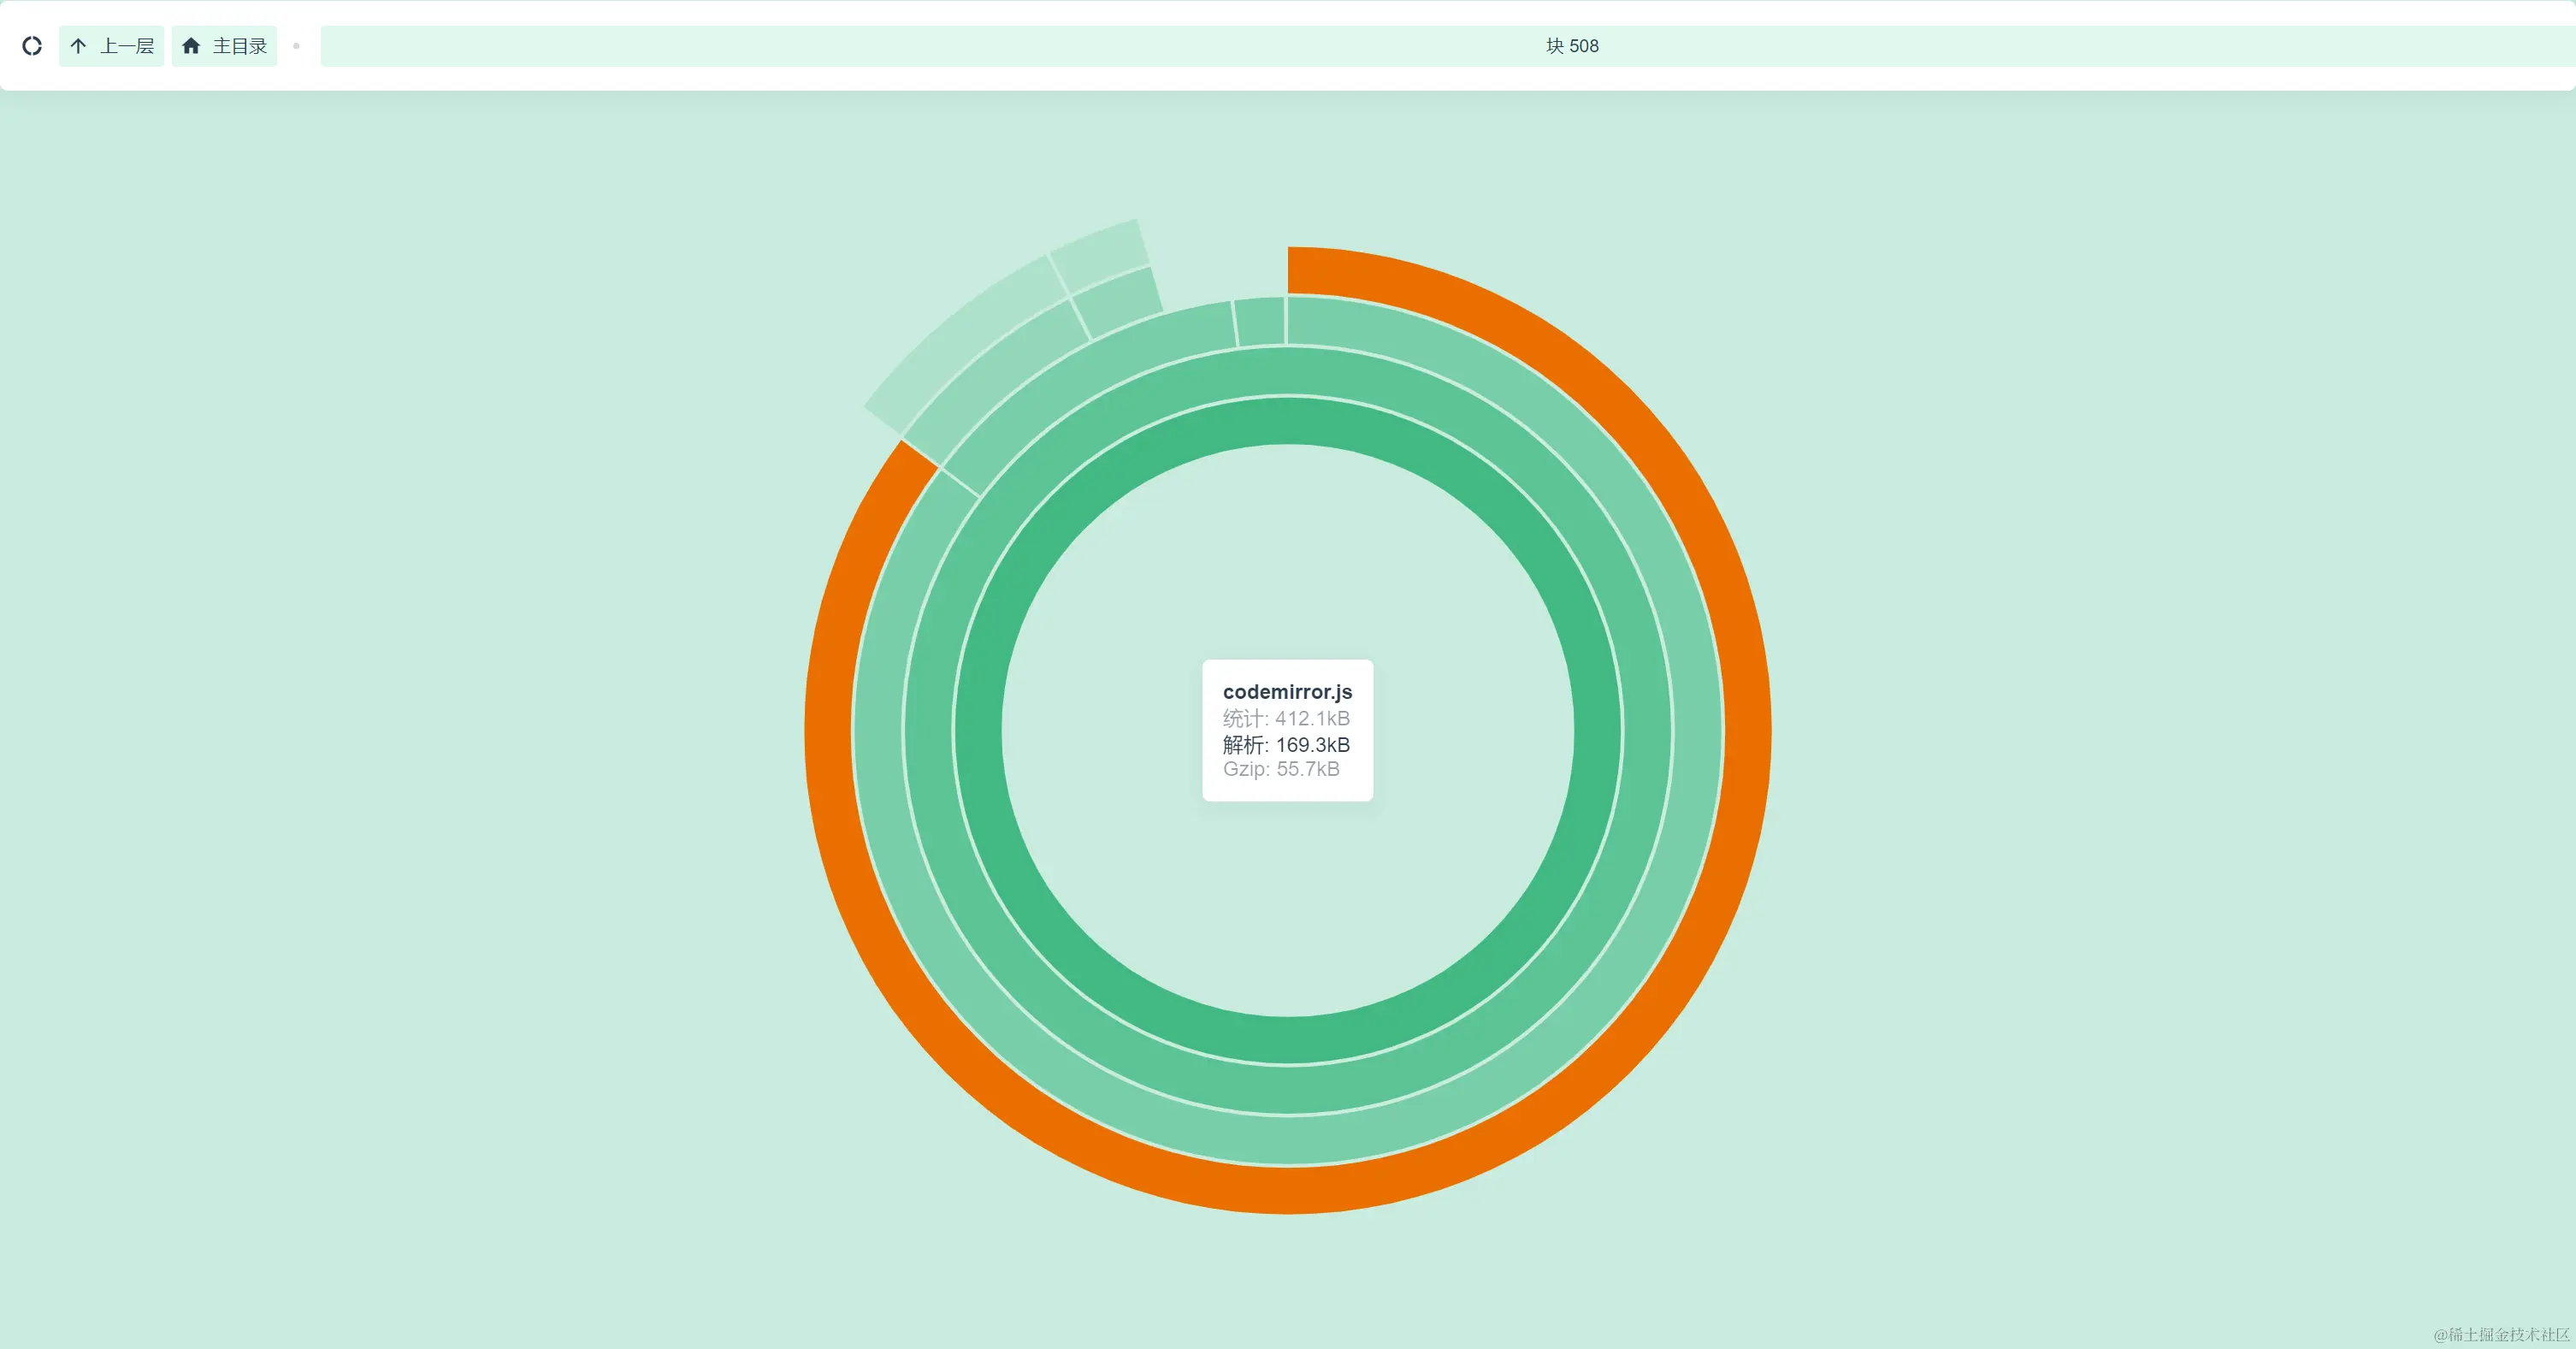Click the home icon beside 主目录
This screenshot has height=1349, width=2576.
(x=191, y=46)
